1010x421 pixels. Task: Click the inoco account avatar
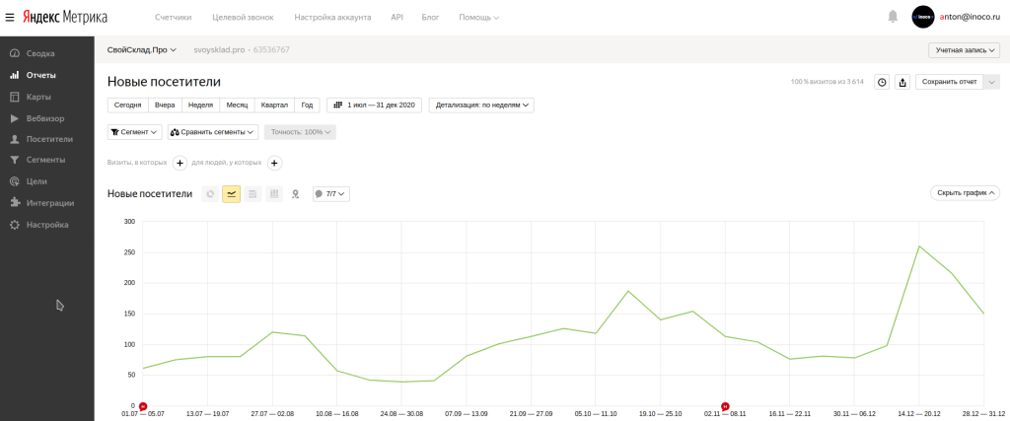point(922,17)
